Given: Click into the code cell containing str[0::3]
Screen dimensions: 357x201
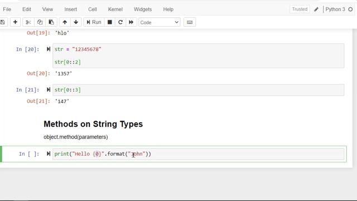Looking at the screenshot, I should pyautogui.click(x=198, y=90).
